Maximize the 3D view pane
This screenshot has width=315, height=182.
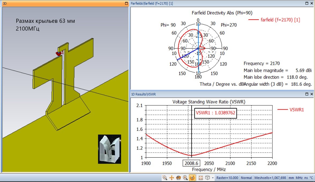point(126,3)
